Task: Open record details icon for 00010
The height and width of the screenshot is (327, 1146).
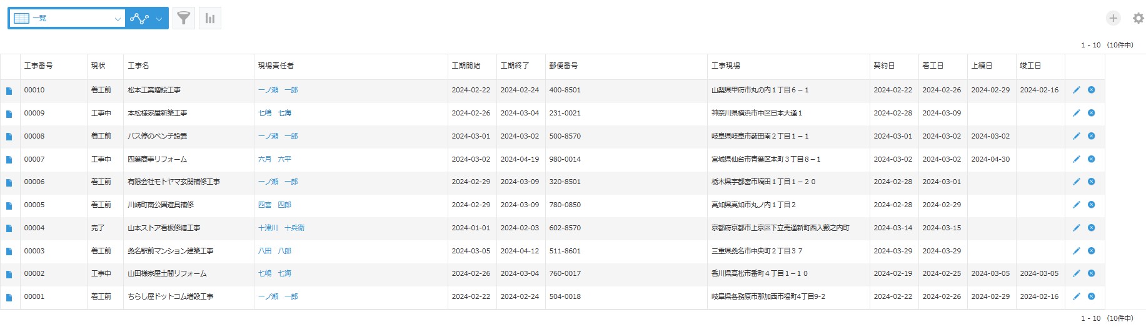Action: tap(9, 90)
